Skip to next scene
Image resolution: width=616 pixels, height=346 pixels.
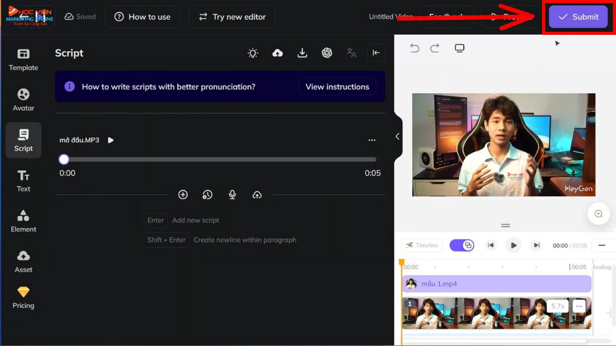[536, 246]
